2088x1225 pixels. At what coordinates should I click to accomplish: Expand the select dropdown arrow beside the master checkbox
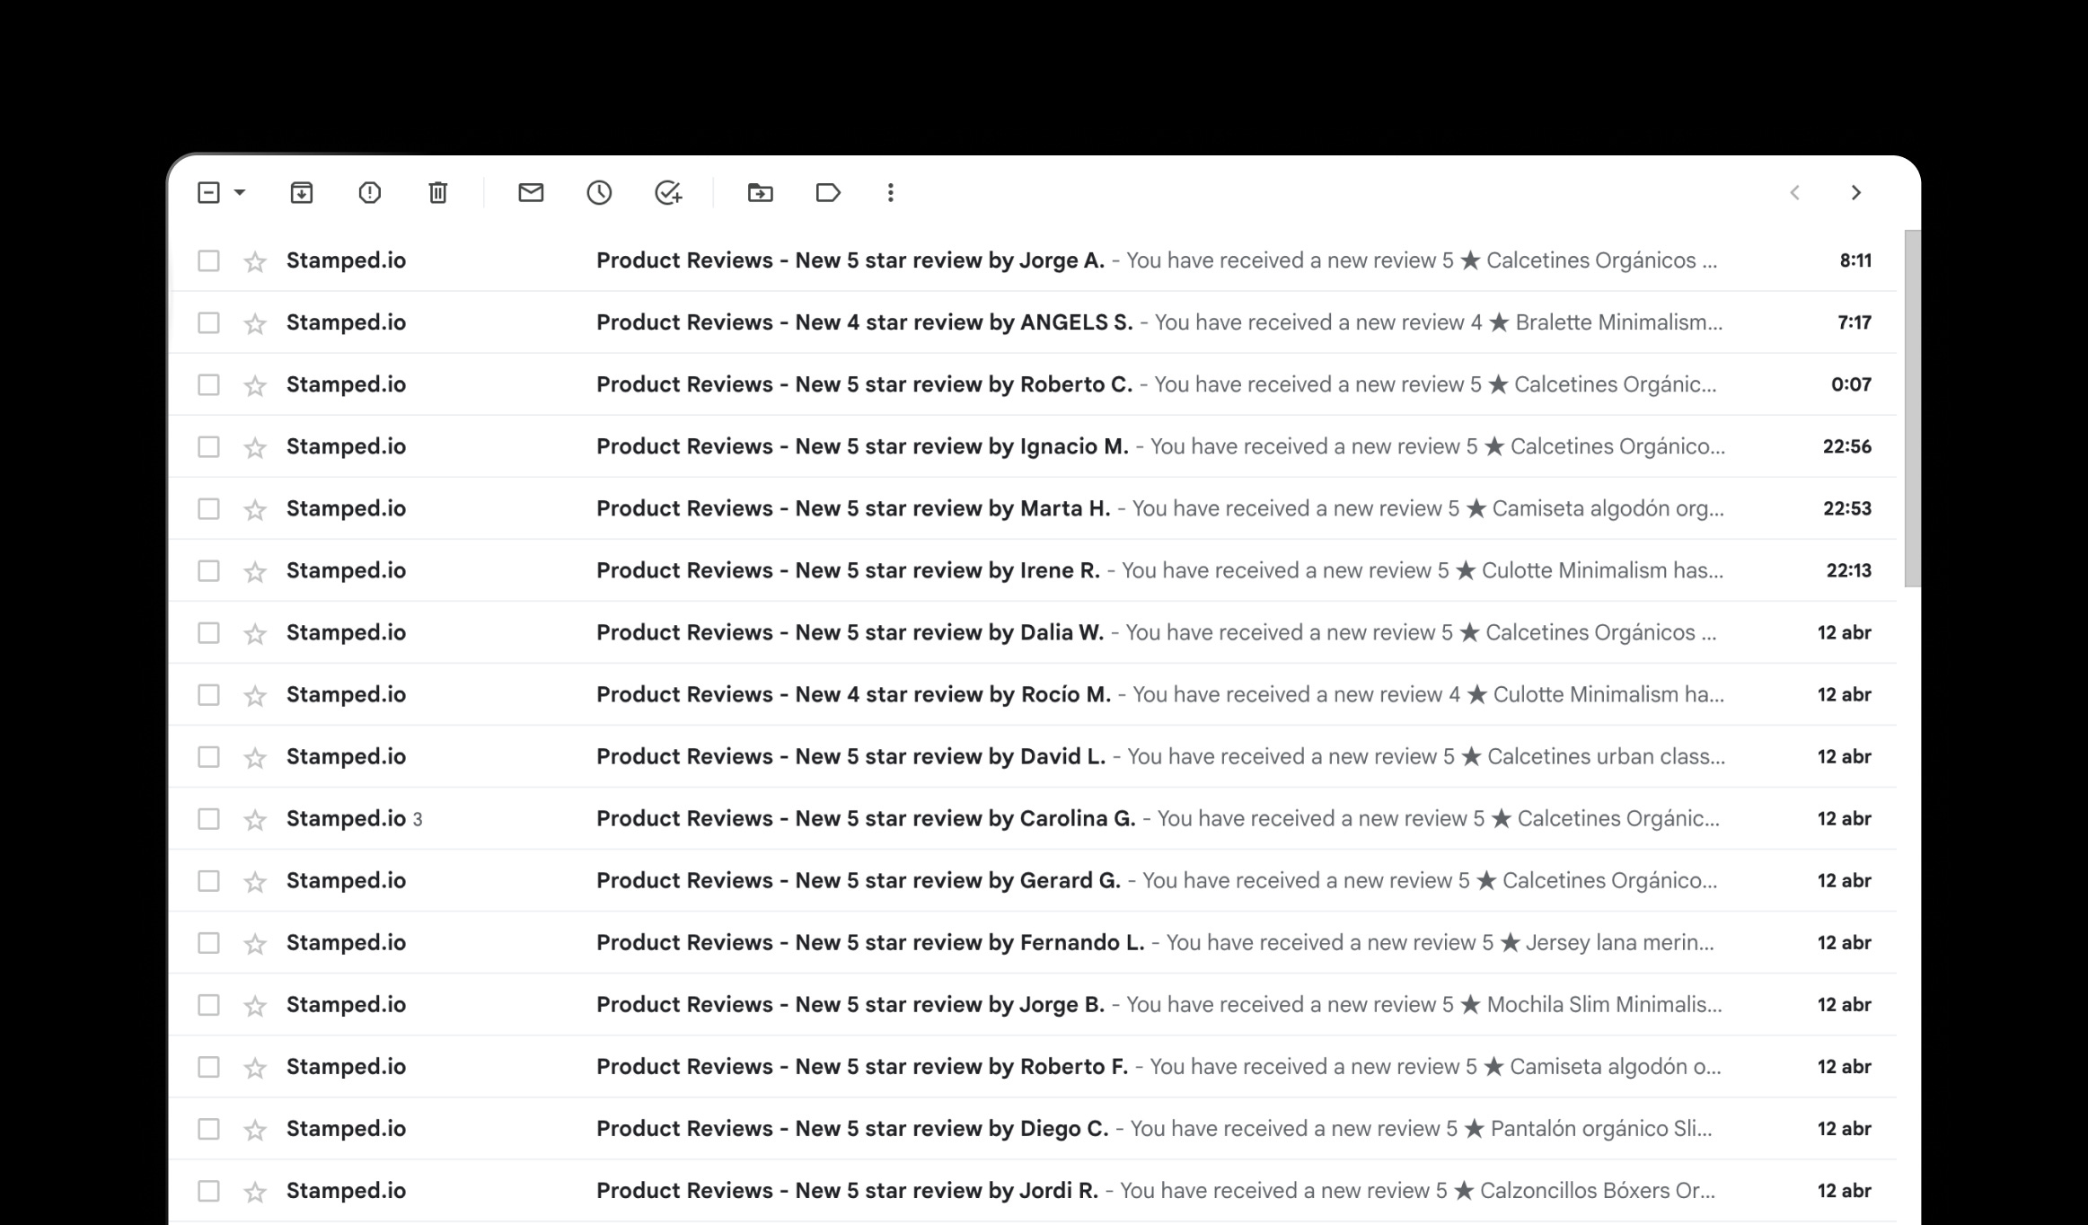pyautogui.click(x=240, y=192)
